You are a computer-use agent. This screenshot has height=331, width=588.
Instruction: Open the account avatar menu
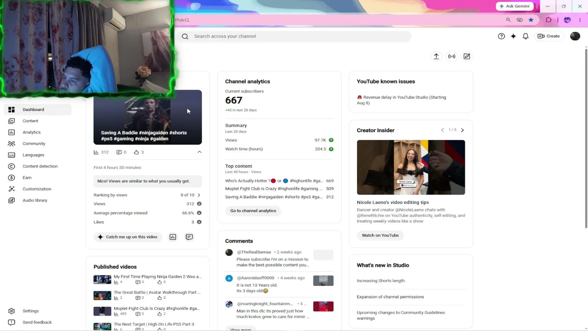click(x=575, y=36)
